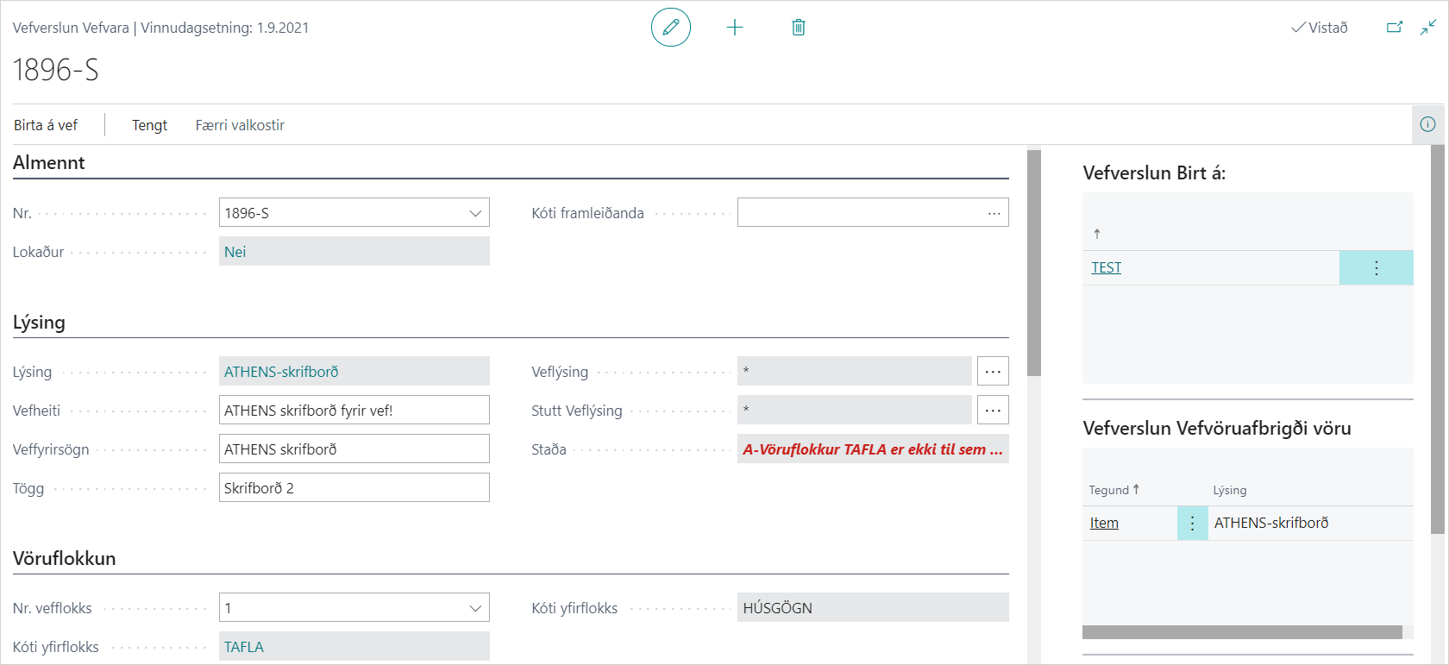Open the TEST web store link
The width and height of the screenshot is (1449, 665).
coord(1106,268)
